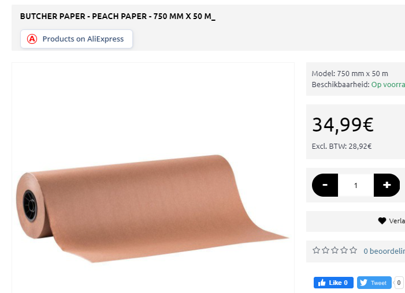The image size is (405, 293).
Task: Select the third rating star
Action: (x=335, y=250)
